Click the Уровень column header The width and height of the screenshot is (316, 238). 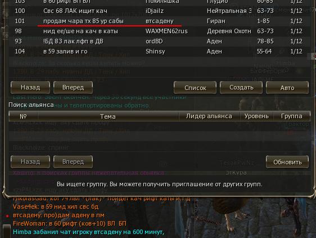coord(256,116)
